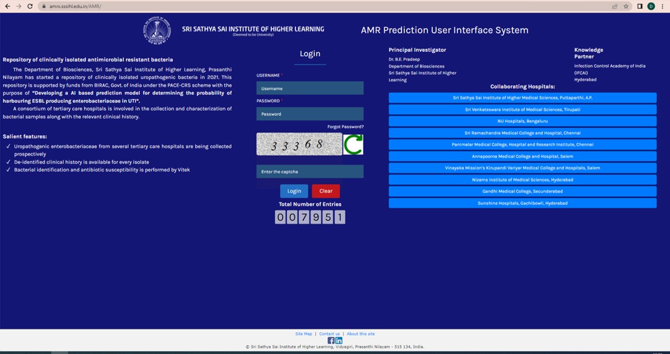
Task: Click the address bar URL amrx.sssihl.edu.in/AMR/
Action: coord(75,6)
